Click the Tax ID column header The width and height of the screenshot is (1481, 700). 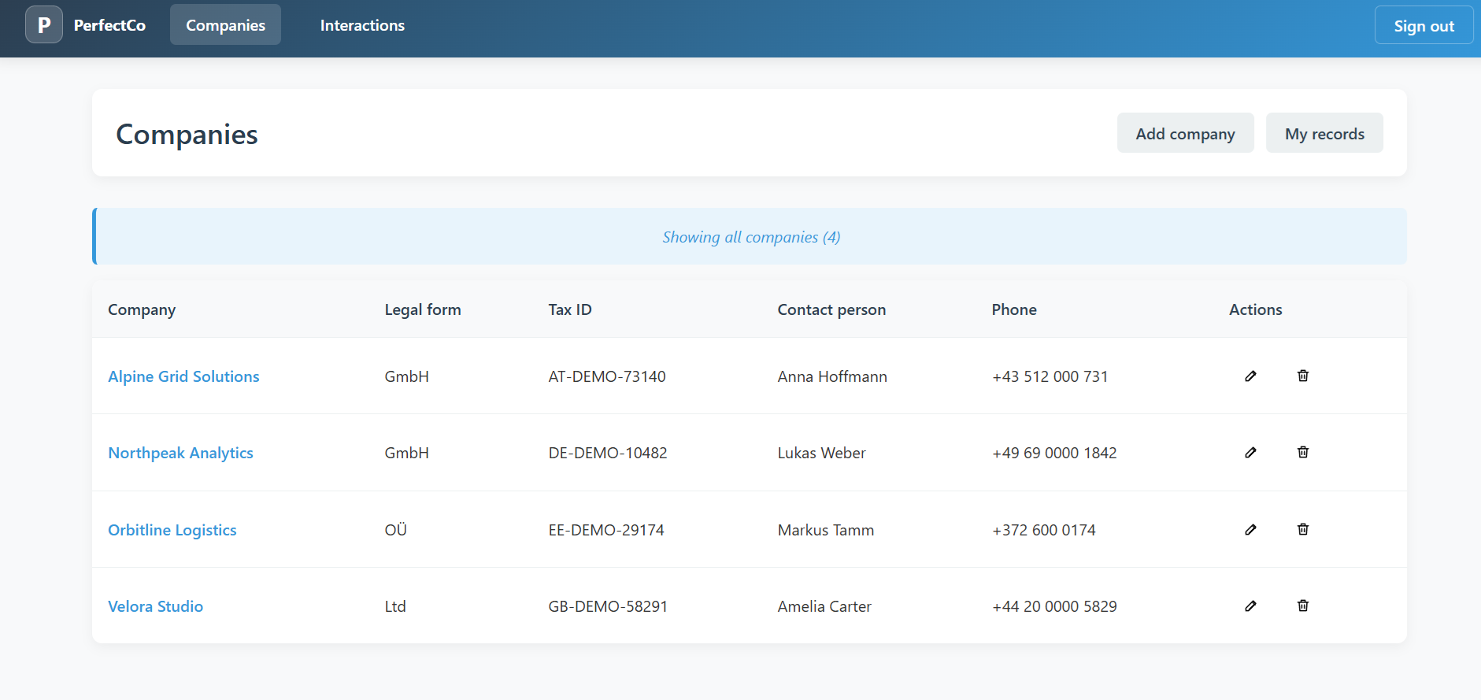(x=570, y=309)
